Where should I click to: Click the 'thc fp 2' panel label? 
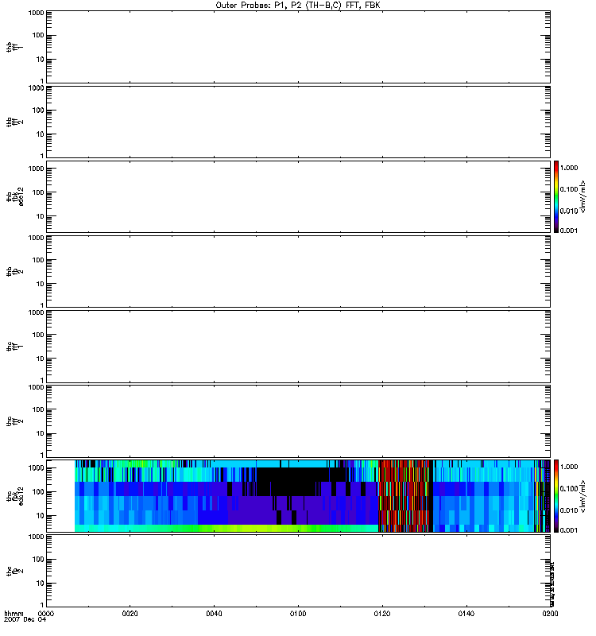tap(14, 571)
